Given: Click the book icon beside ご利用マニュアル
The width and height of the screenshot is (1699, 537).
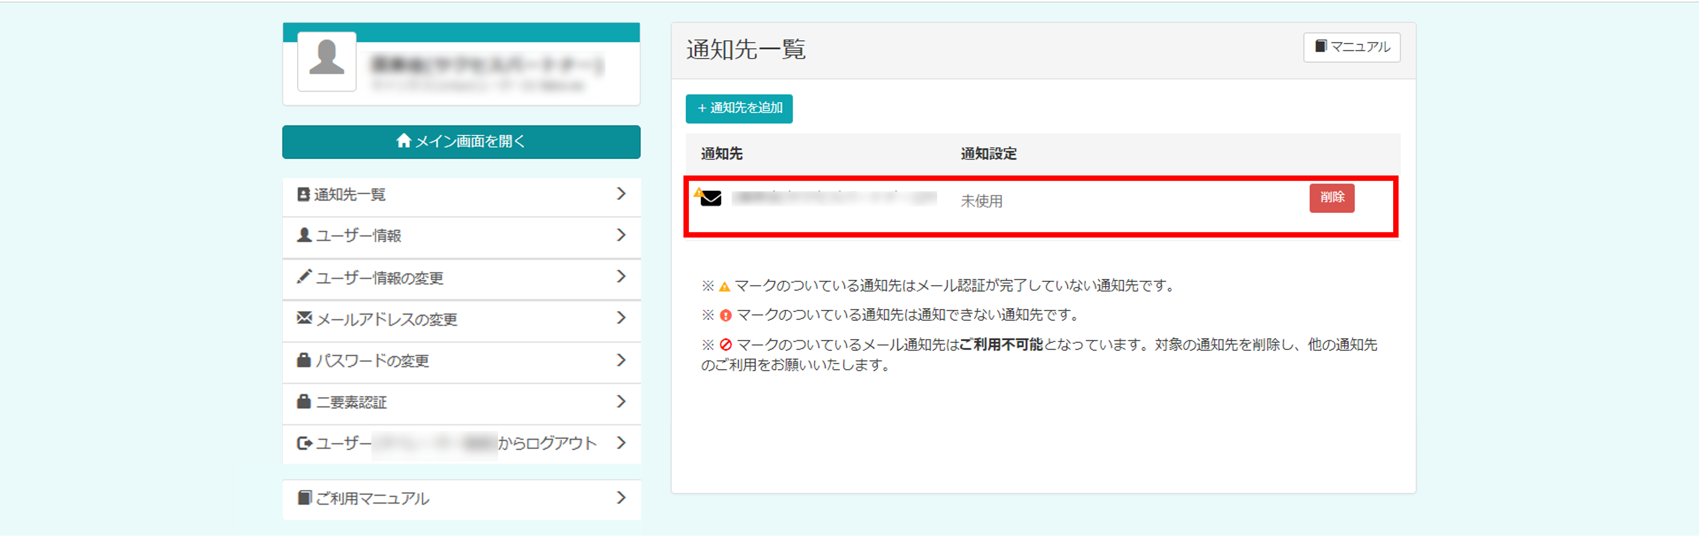Looking at the screenshot, I should click(x=304, y=498).
